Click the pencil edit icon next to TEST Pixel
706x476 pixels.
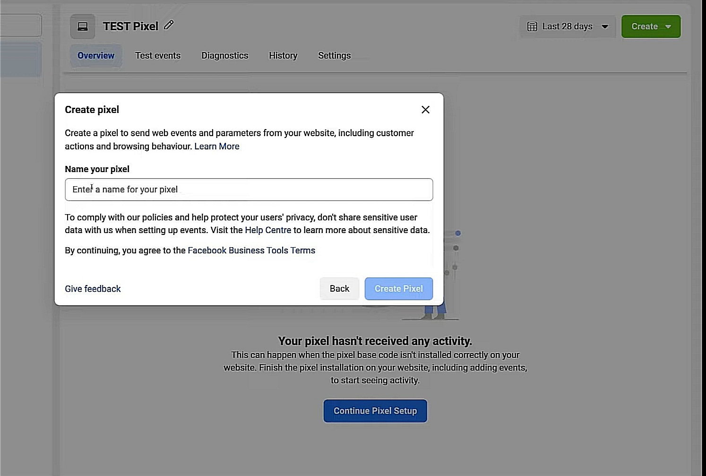[169, 26]
